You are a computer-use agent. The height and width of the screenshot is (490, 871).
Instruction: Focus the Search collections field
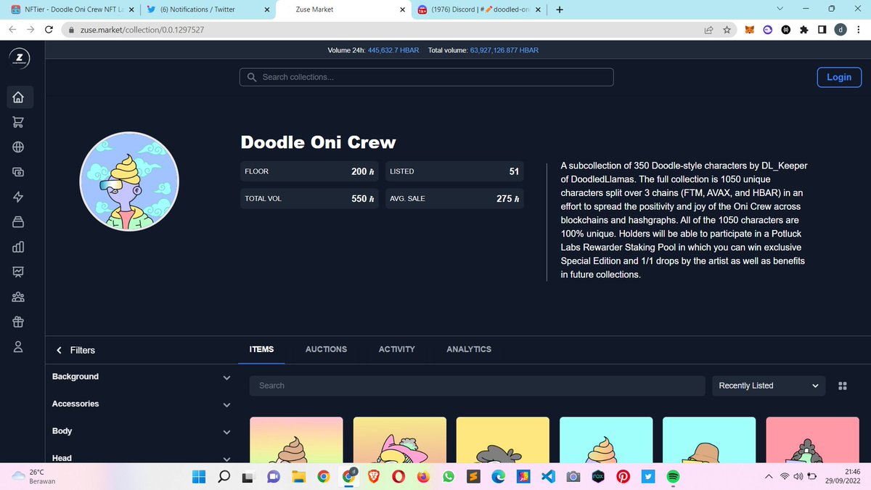(x=426, y=77)
